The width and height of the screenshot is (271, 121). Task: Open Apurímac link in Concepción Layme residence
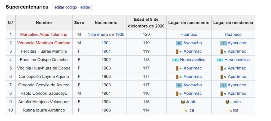(x=237, y=77)
